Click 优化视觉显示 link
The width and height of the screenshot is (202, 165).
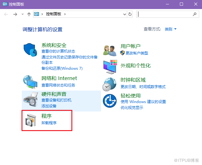[x=132, y=108]
